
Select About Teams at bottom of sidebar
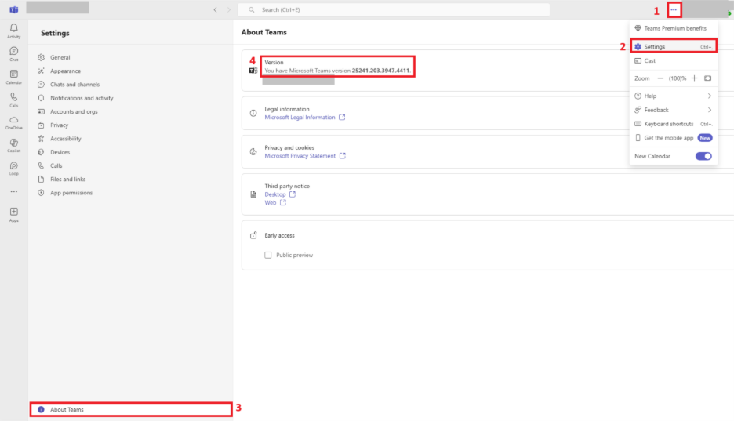pos(131,409)
